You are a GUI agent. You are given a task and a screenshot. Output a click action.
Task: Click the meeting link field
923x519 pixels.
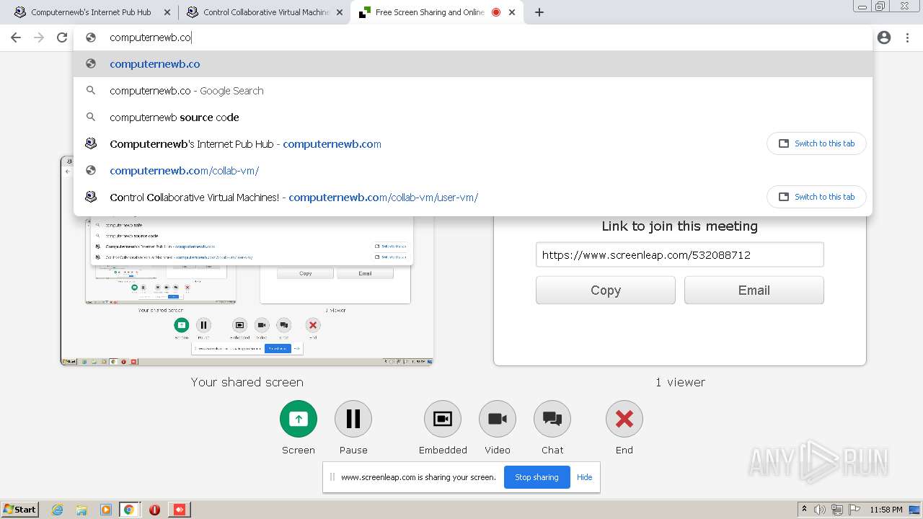[x=679, y=254]
